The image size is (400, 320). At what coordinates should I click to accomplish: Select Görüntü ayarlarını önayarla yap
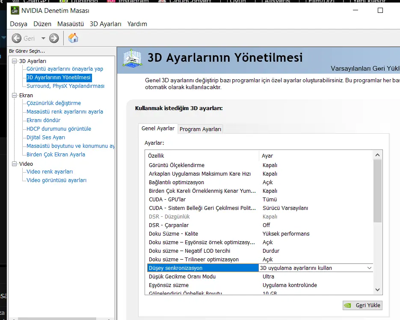[65, 69]
